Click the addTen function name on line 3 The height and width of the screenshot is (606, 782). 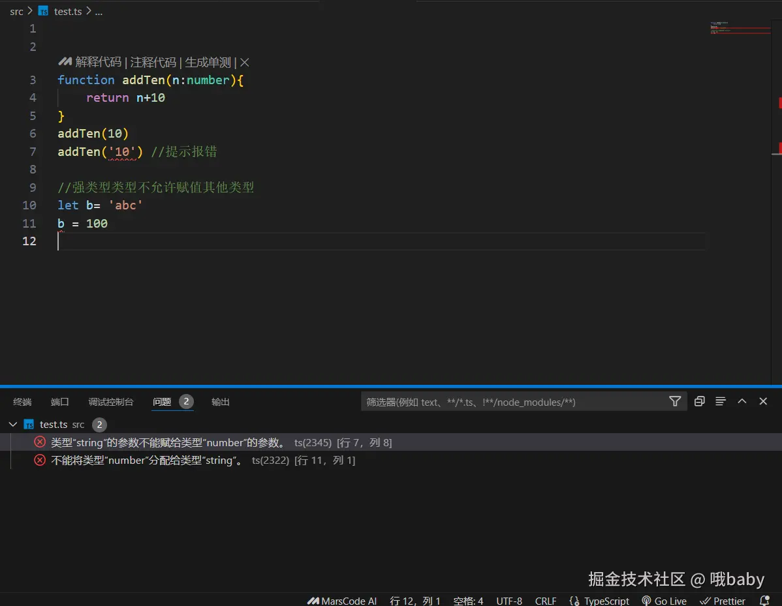[x=144, y=80]
